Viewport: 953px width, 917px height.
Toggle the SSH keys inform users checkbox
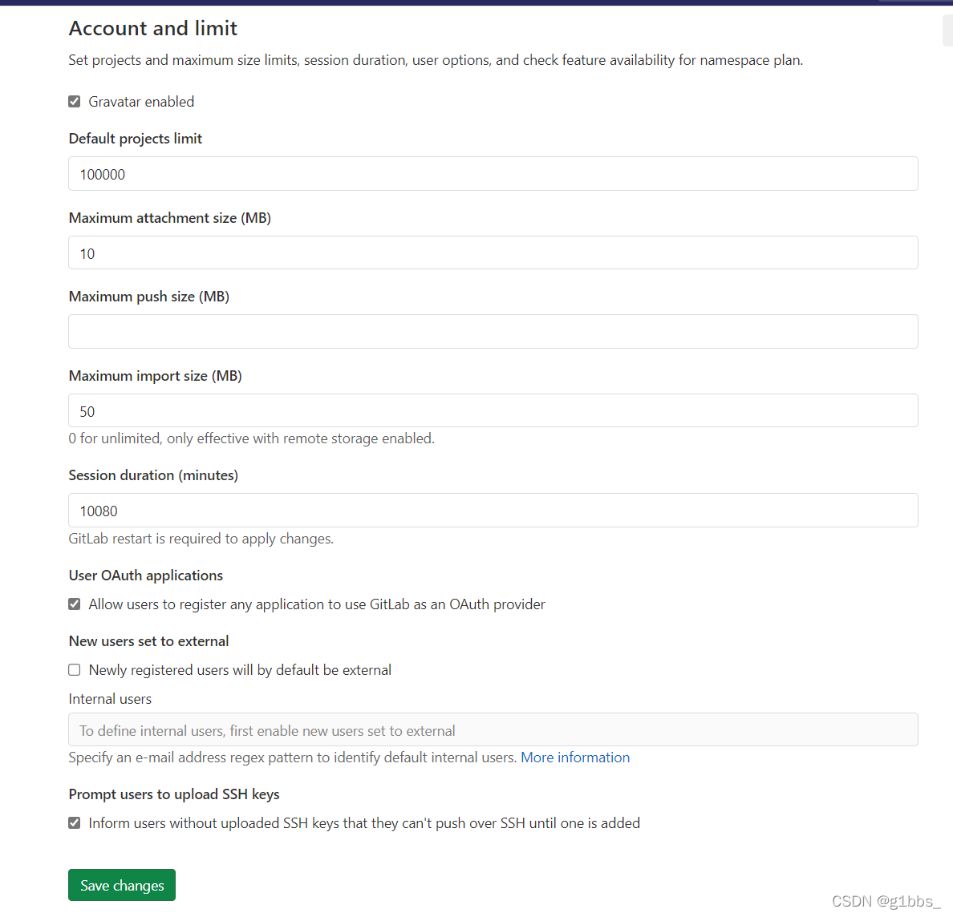pos(74,823)
